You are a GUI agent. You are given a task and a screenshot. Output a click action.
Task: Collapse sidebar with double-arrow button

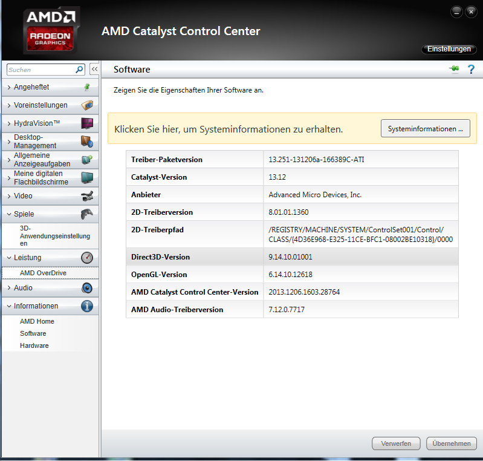(94, 69)
